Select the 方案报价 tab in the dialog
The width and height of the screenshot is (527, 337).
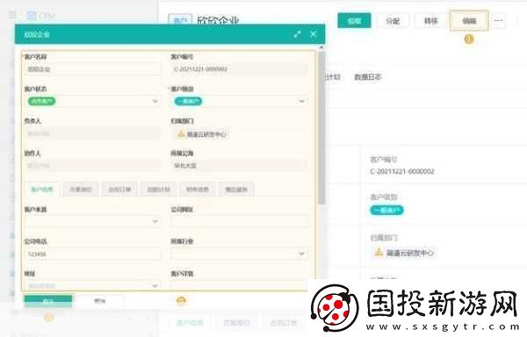(81, 190)
